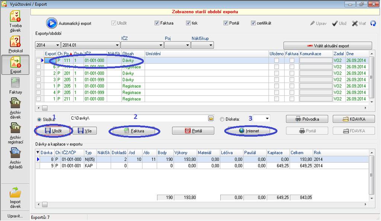Click the enabled Portál email button
The image size is (381, 221).
(x=193, y=131)
